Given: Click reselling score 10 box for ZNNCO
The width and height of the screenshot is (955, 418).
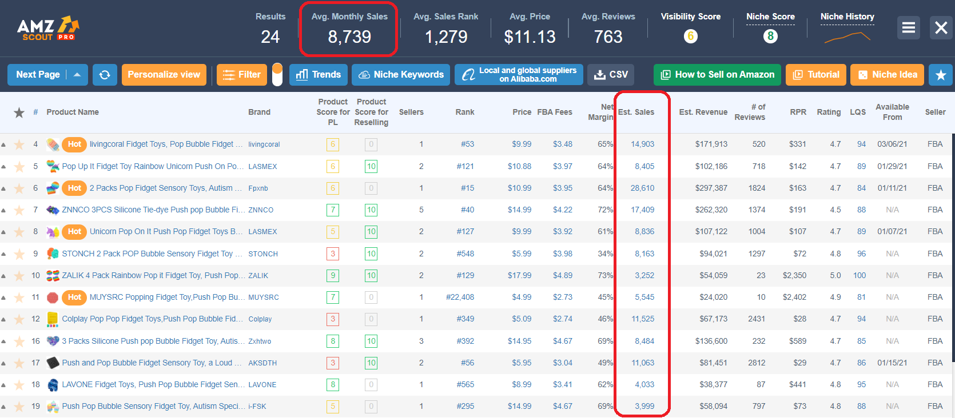Looking at the screenshot, I should 371,210.
